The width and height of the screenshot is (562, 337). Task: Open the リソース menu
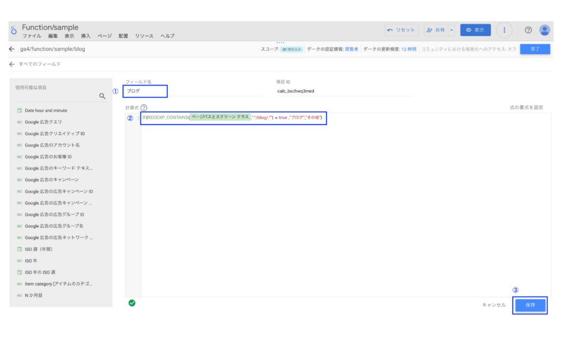coord(144,36)
